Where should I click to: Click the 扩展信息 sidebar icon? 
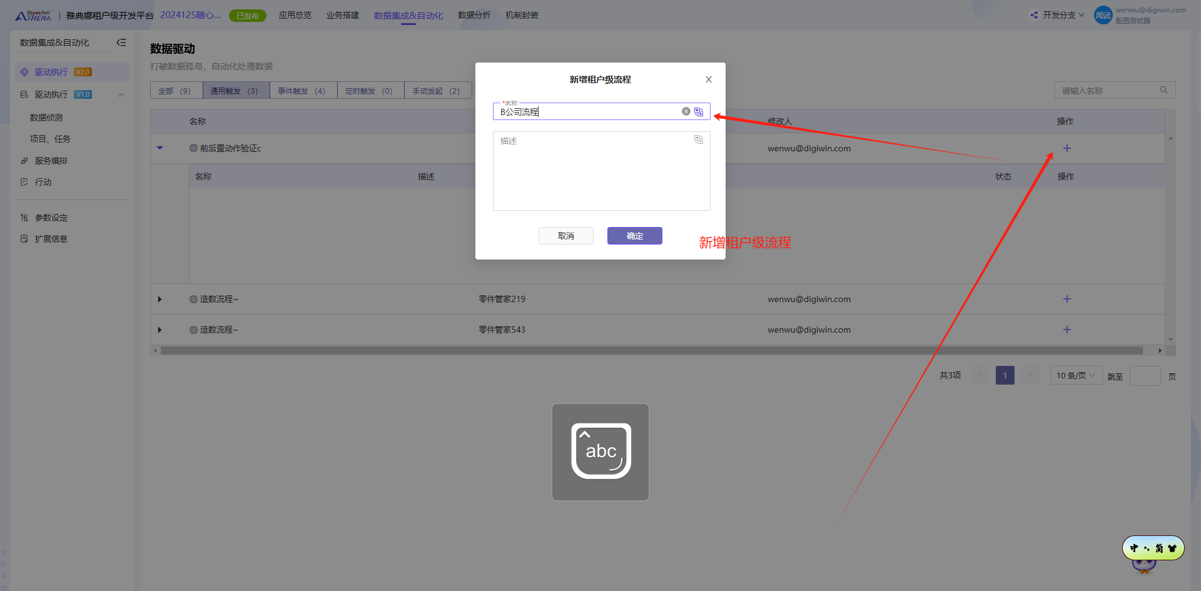24,239
